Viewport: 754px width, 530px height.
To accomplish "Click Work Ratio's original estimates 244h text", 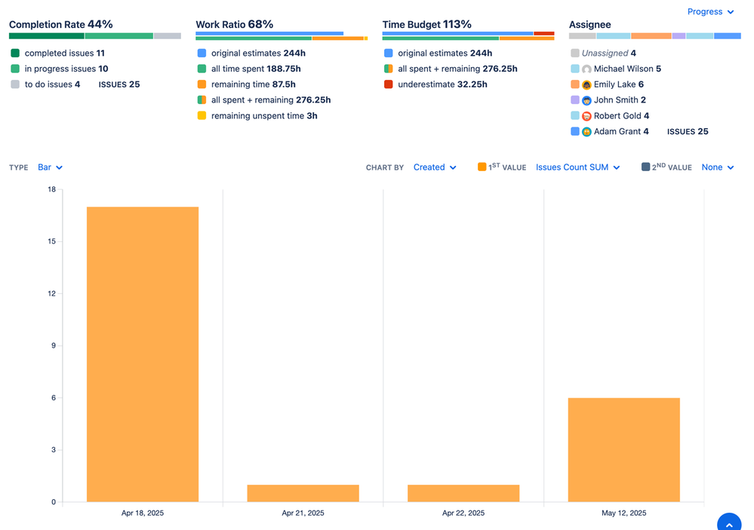I will tap(258, 53).
